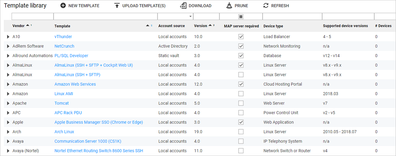
Task: Open the PL/SQL Developer template
Action: pyautogui.click(x=71, y=55)
